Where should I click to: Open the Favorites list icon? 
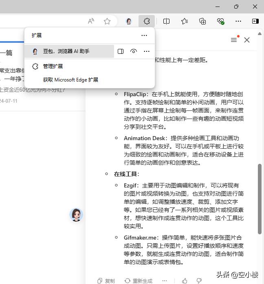(x=185, y=21)
